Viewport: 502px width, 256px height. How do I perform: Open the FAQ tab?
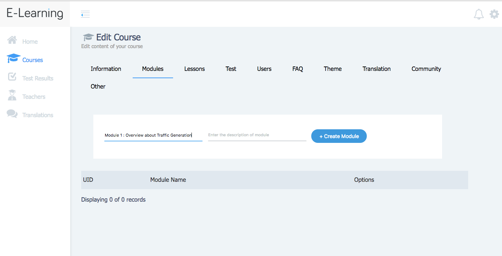pyautogui.click(x=298, y=69)
